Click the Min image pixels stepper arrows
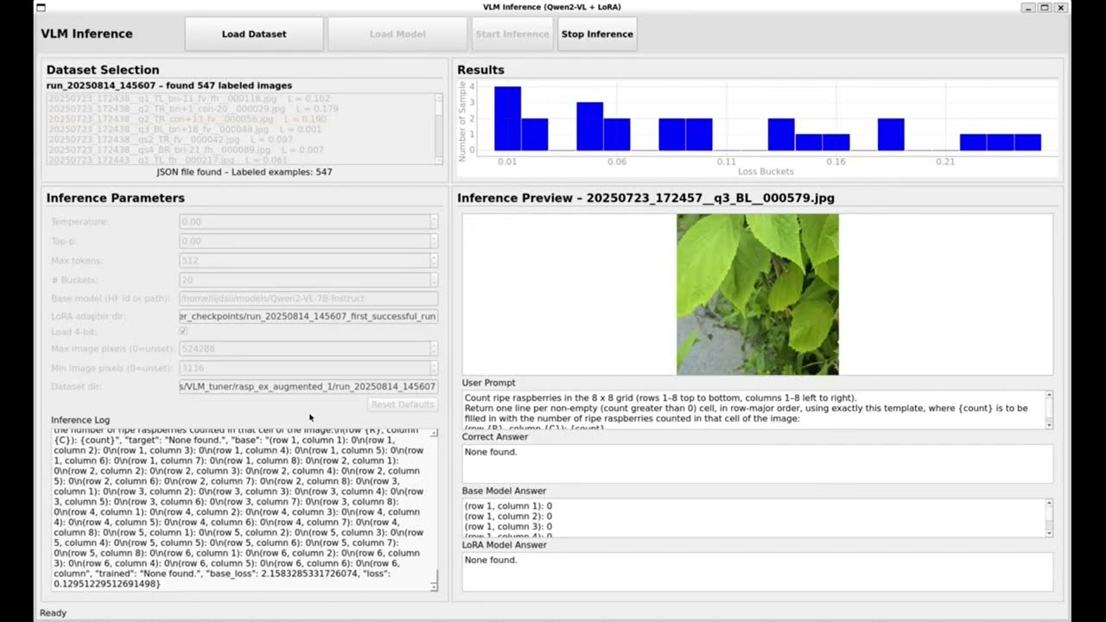 pyautogui.click(x=434, y=368)
